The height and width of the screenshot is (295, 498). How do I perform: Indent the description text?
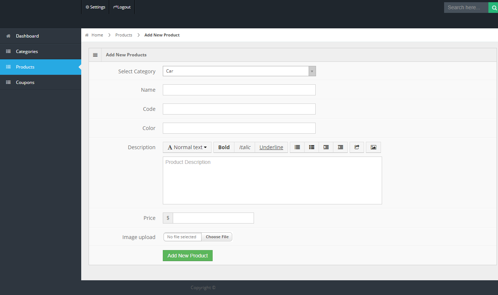pyautogui.click(x=340, y=147)
